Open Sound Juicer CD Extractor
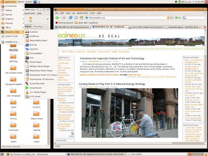 [x=41, y=79]
